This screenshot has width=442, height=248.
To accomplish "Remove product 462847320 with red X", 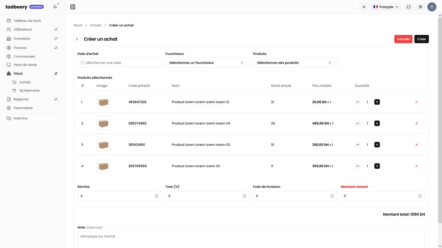I will pos(417,102).
